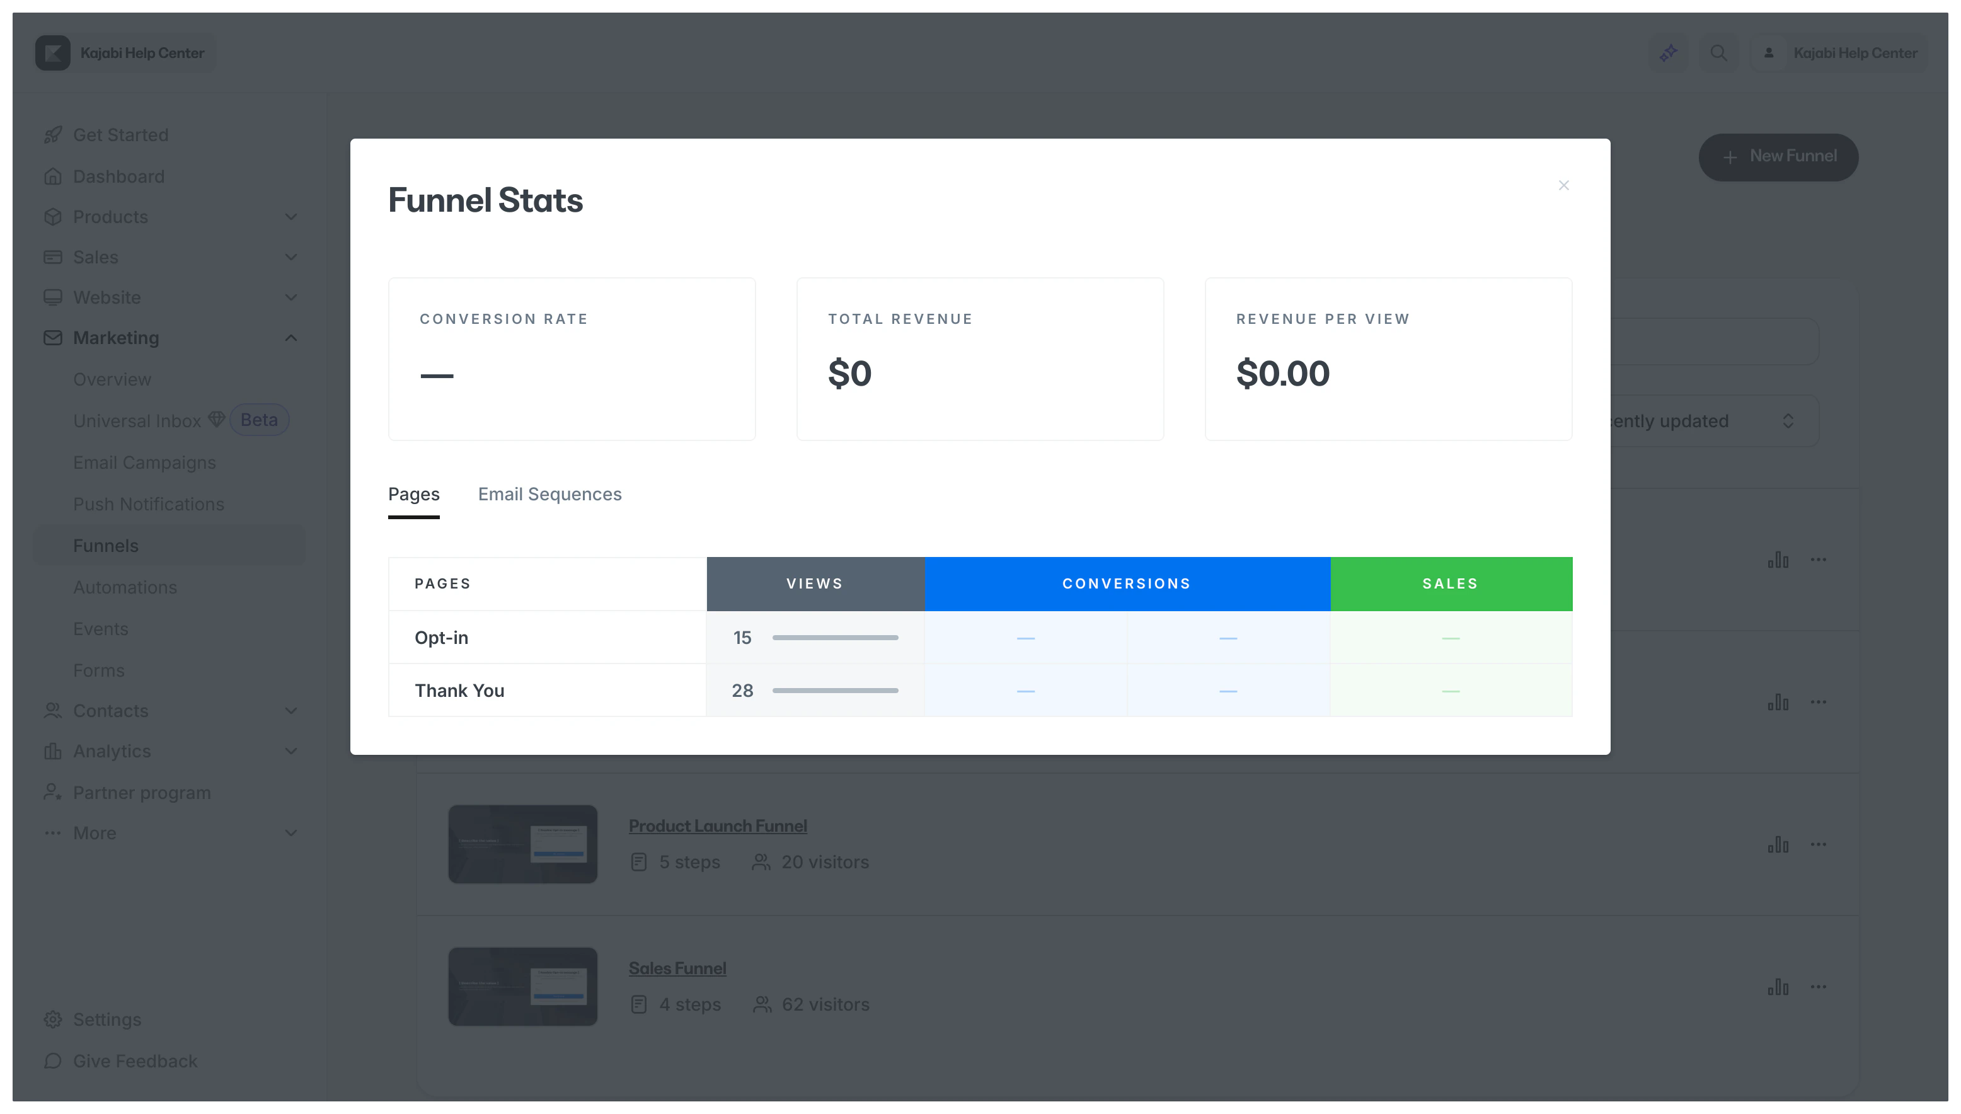Image resolution: width=1961 pixels, height=1114 pixels.
Task: Open the Give Feedback chat icon
Action: point(52,1061)
